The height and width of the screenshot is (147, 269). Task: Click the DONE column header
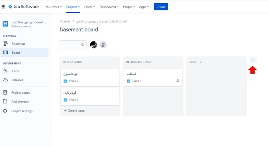tap(193, 62)
